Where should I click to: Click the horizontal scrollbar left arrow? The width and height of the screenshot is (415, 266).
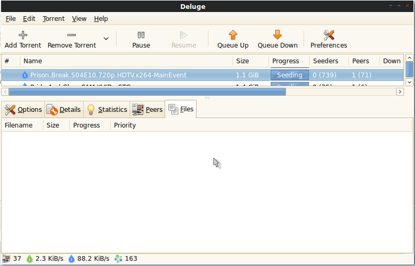[x=5, y=92]
